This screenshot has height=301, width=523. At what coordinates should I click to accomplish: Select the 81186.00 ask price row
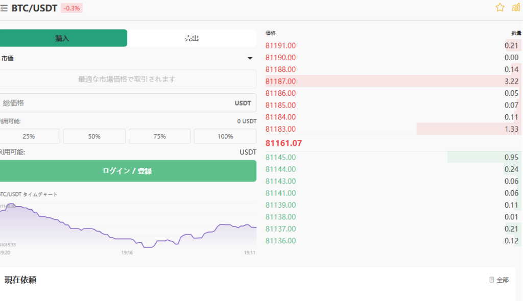coord(393,93)
